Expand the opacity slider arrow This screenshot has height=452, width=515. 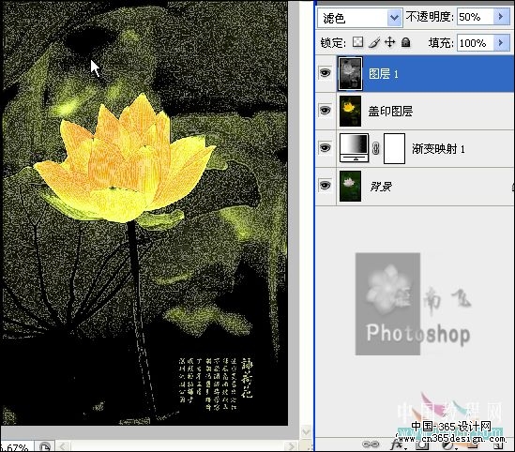point(502,17)
